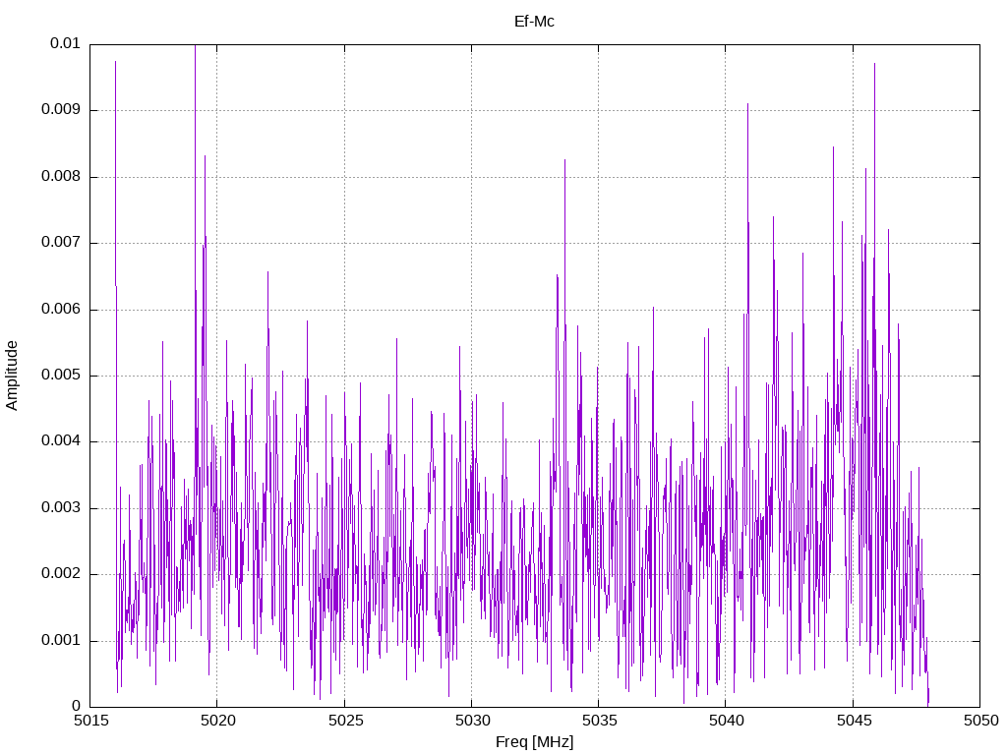This screenshot has width=1007, height=755.
Task: Click the y-axis tick 0.004
Action: 61,441
